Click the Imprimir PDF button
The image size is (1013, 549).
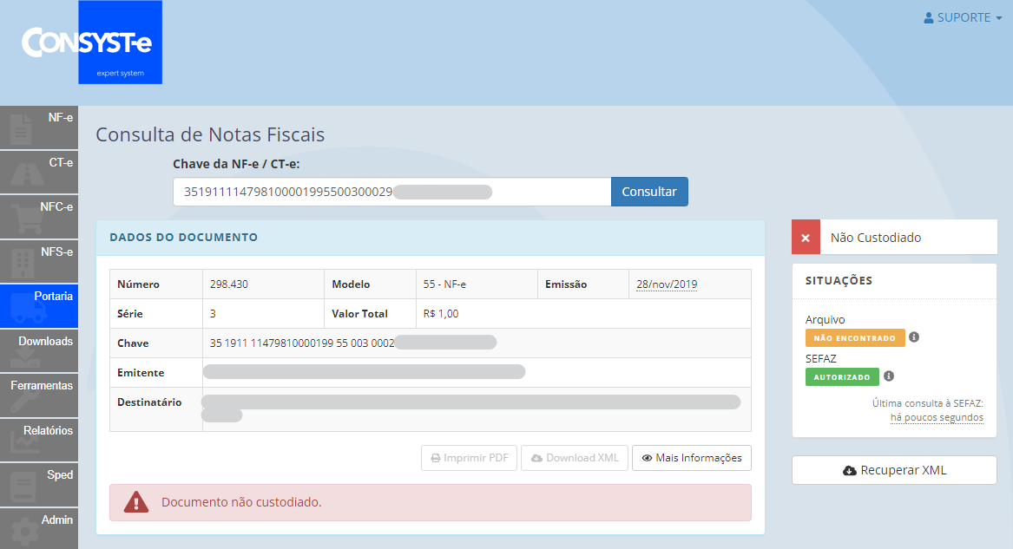coord(469,458)
